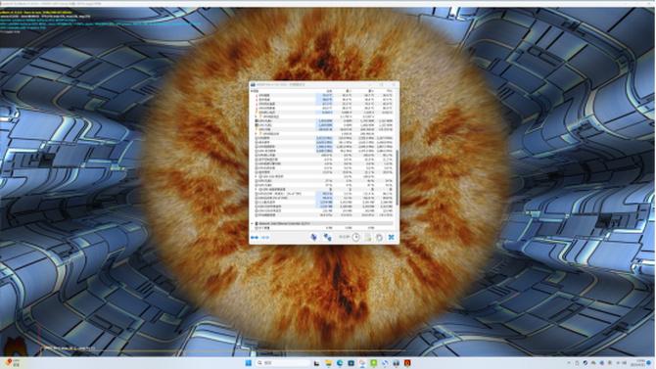Click the black task view icon on taskbar
656x369 pixels.
pyautogui.click(x=316, y=363)
